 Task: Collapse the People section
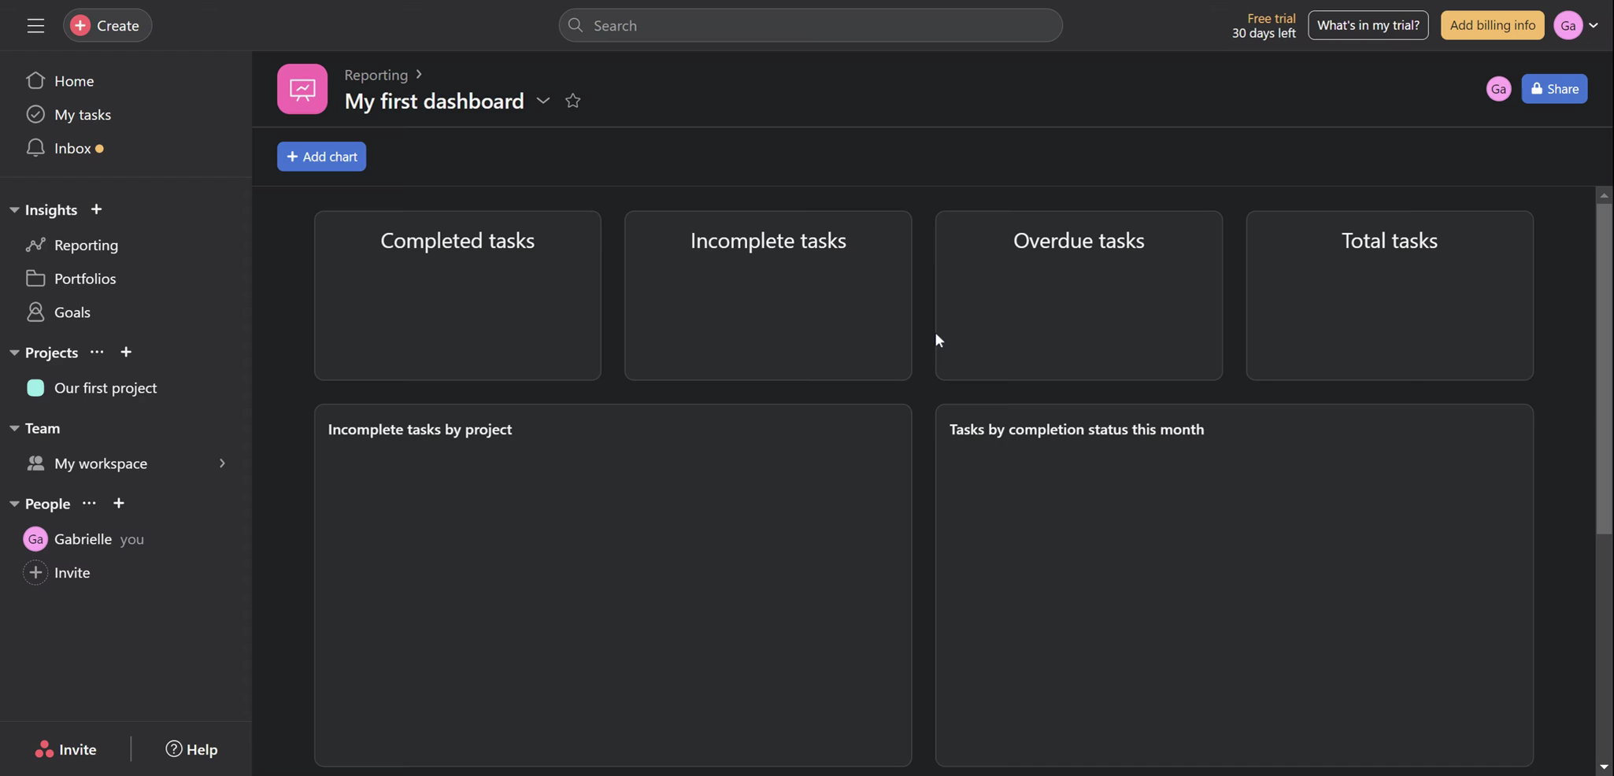point(14,504)
